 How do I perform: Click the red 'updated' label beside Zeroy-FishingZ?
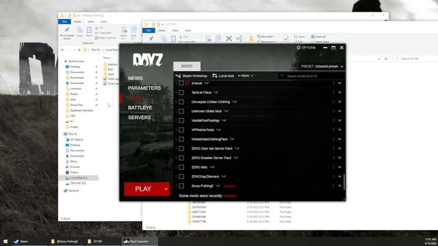[229, 186]
